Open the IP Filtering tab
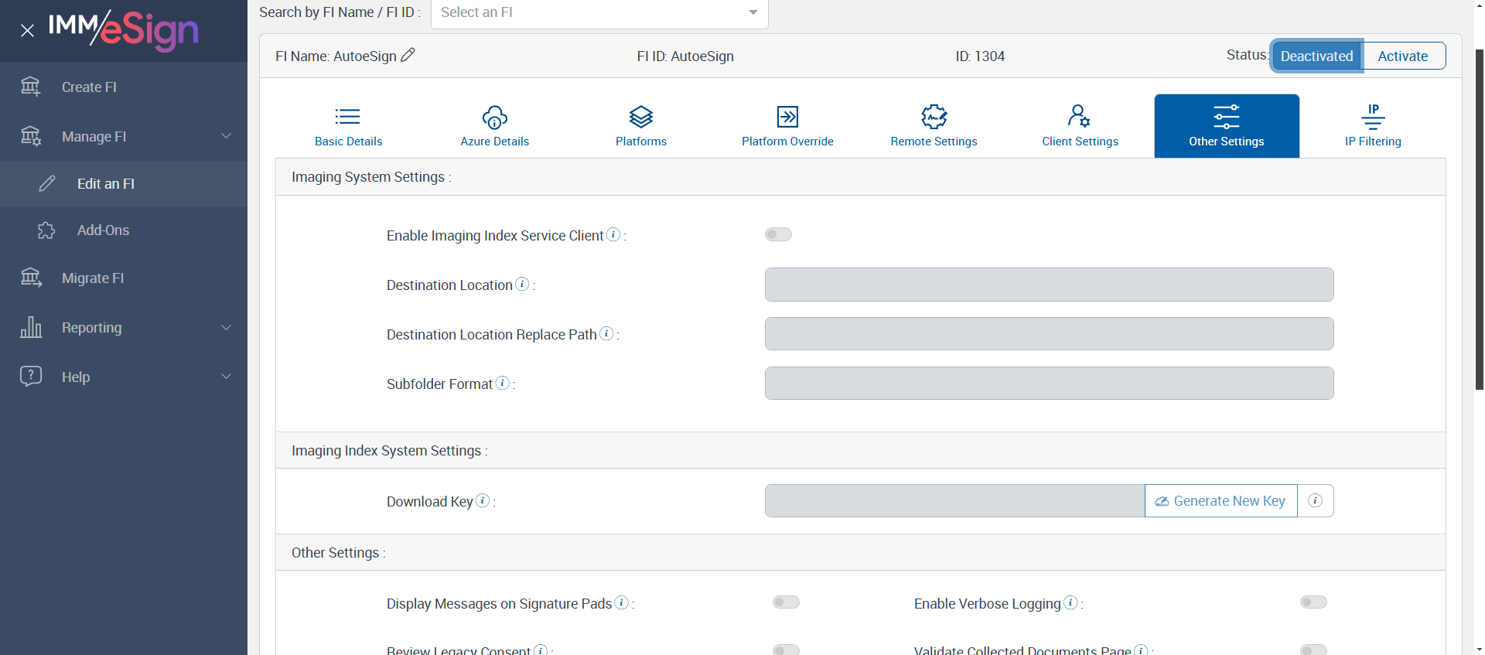Image resolution: width=1485 pixels, height=655 pixels. (x=1373, y=126)
